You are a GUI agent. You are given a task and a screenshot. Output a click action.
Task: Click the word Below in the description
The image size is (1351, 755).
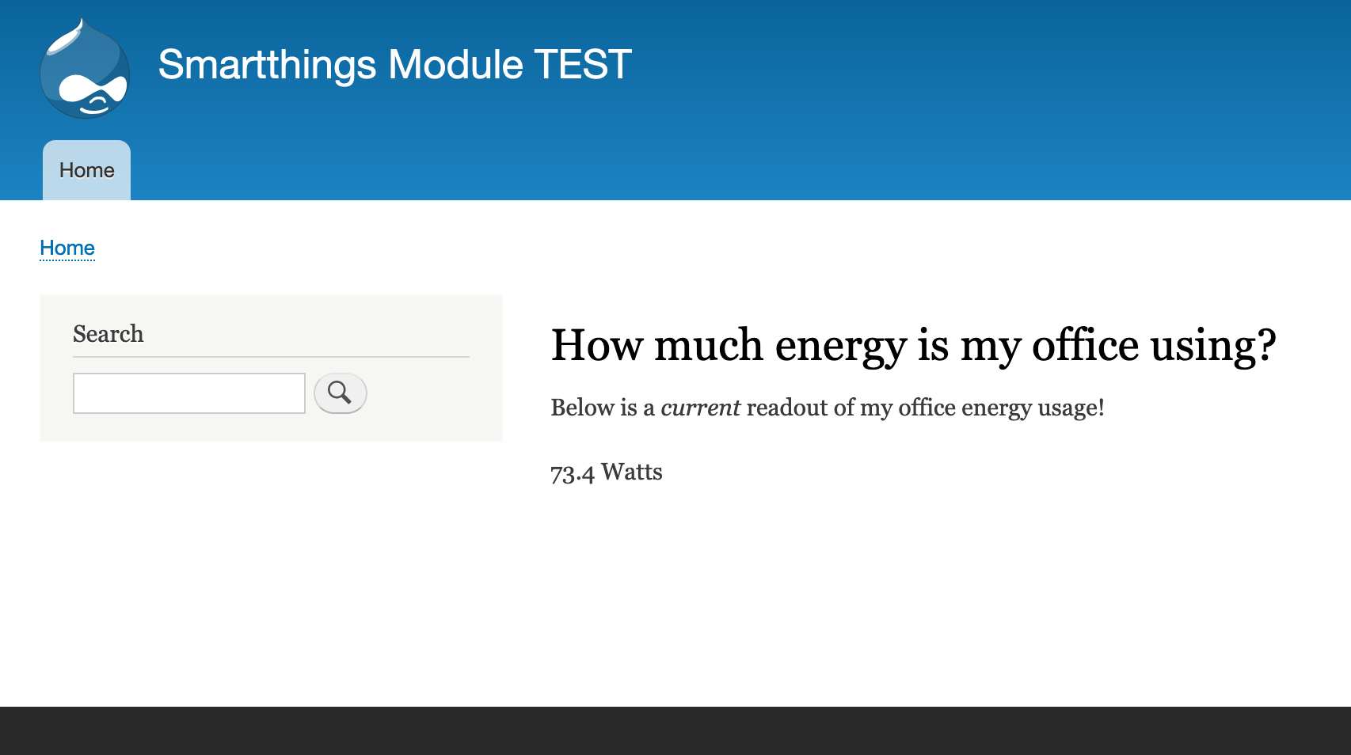coord(582,408)
